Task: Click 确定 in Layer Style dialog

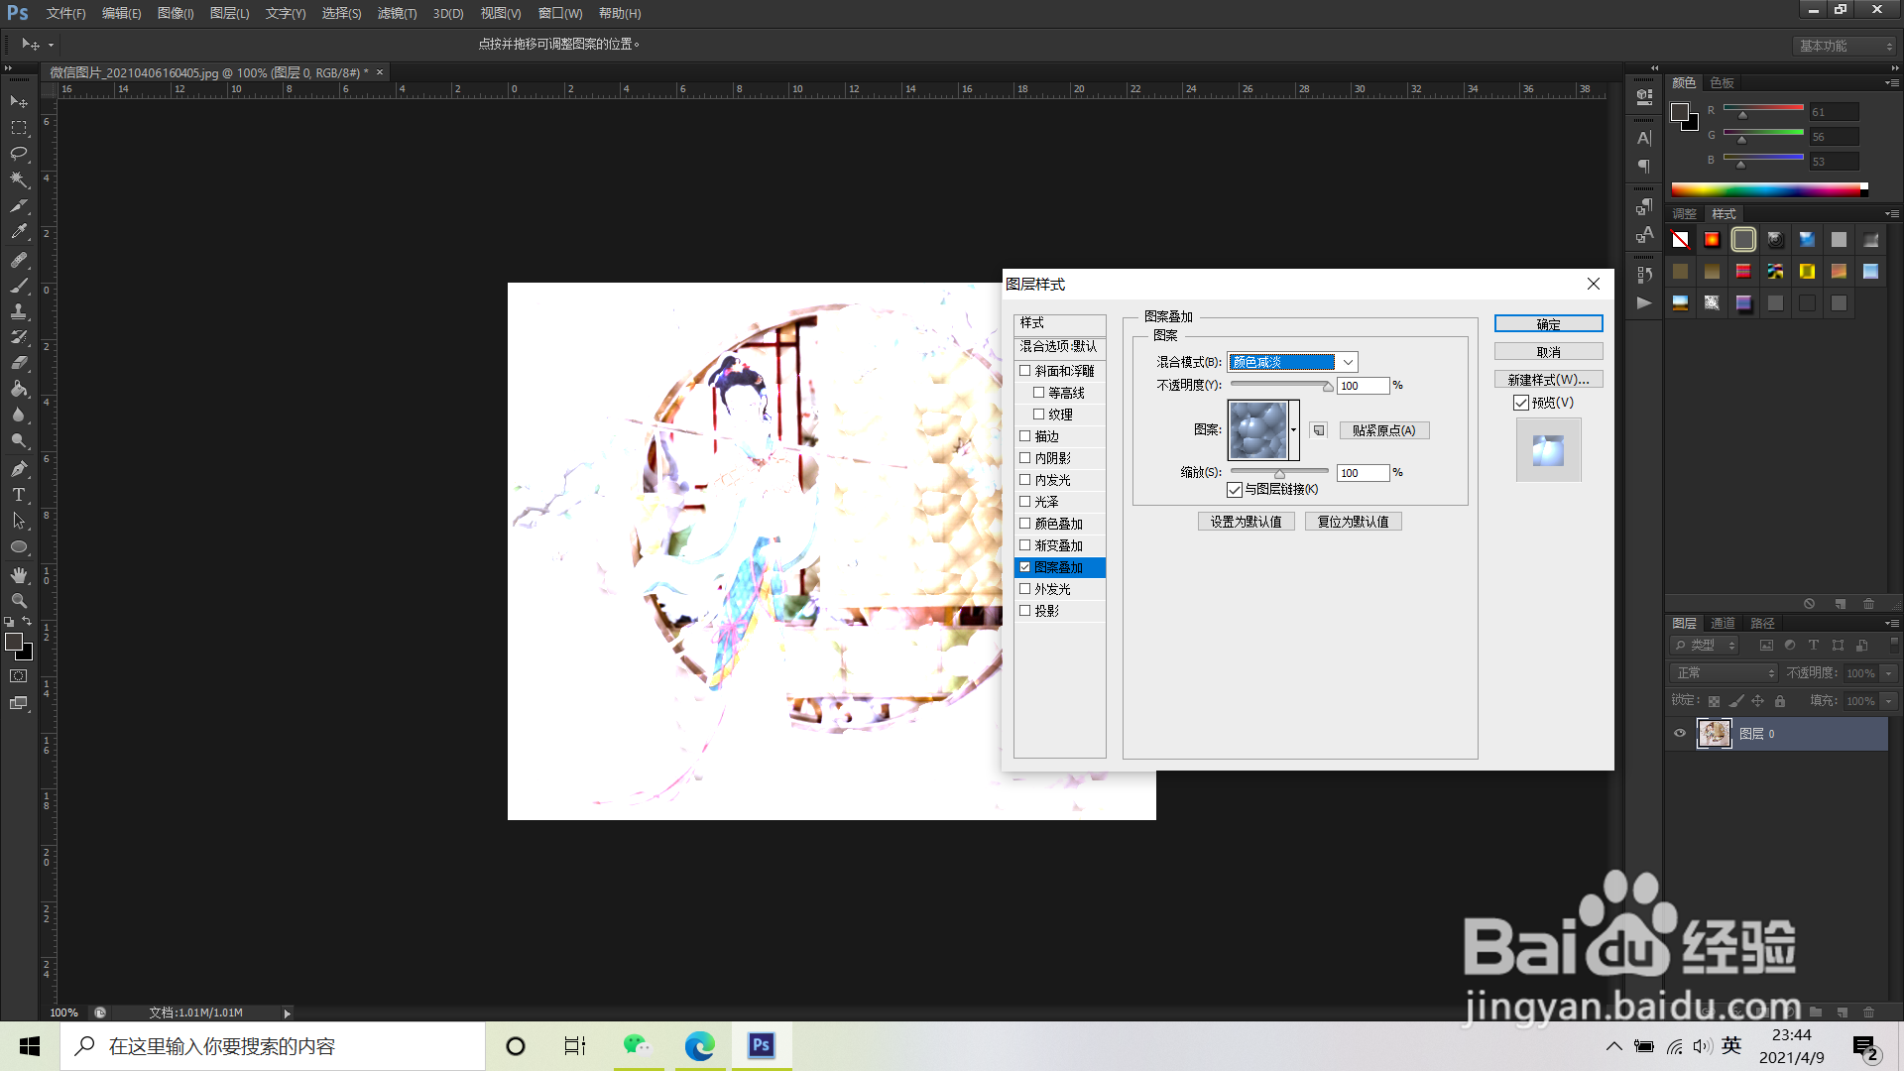Action: pyautogui.click(x=1548, y=324)
